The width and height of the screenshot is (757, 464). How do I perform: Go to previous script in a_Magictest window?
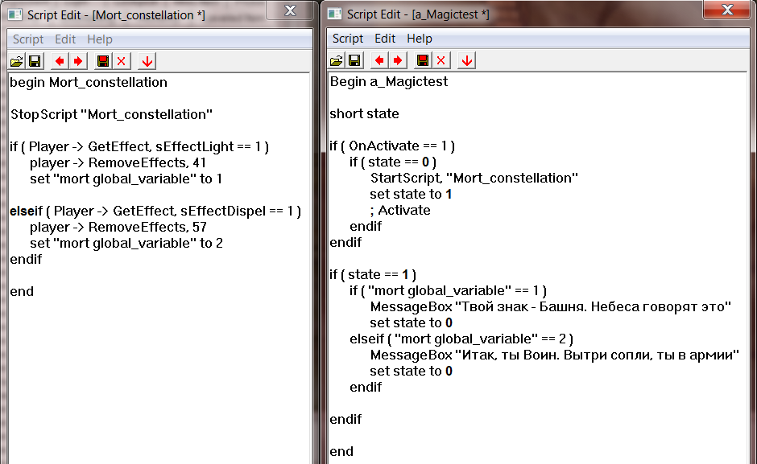(x=379, y=60)
